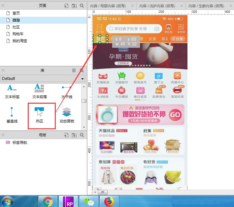Select the 女装 category tab in mockup

pos(152,39)
